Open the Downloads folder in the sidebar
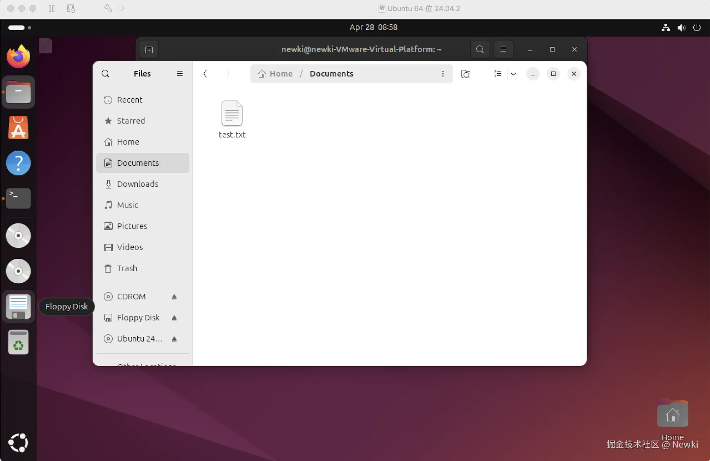This screenshot has width=710, height=461. (x=138, y=184)
